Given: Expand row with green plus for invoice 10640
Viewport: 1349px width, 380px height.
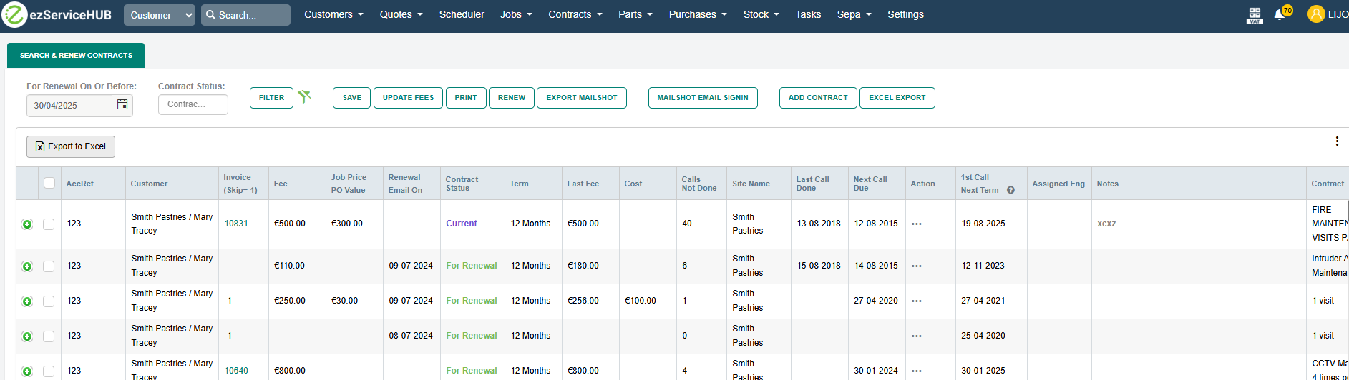Looking at the screenshot, I should pyautogui.click(x=27, y=371).
